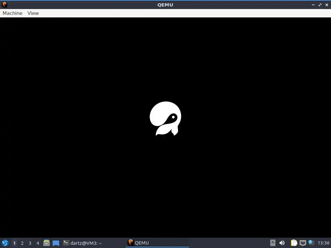Close the QEMU window
The width and height of the screenshot is (331, 248).
tap(327, 5)
